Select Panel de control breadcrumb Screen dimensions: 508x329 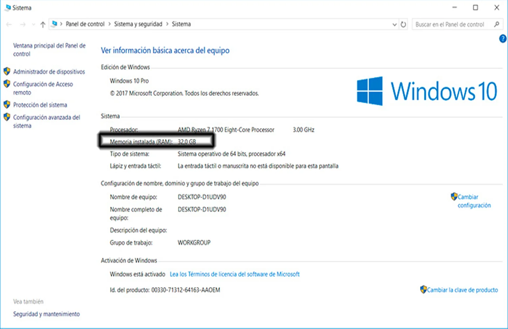pos(85,24)
